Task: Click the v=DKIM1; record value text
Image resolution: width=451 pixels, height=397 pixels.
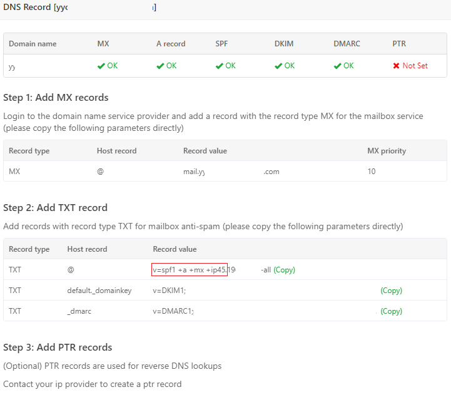Action: (x=170, y=291)
